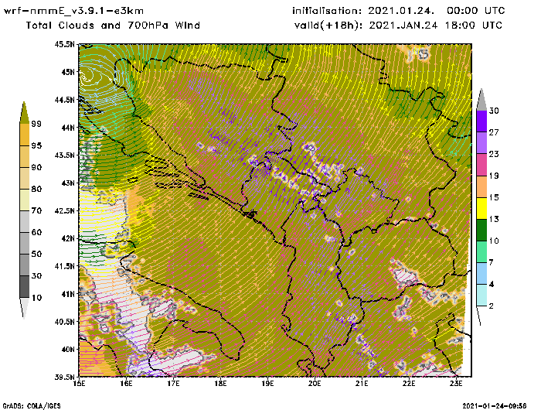Select the 90–95 light orange cloud swatch
Screen dimensions: 541x410
pos(24,156)
